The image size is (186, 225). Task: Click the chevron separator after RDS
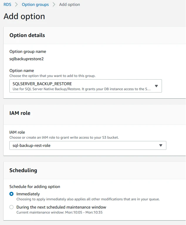coord(16,4)
